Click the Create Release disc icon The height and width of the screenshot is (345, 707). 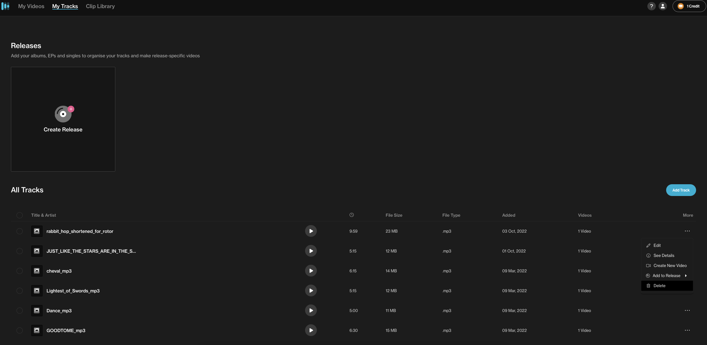click(63, 114)
